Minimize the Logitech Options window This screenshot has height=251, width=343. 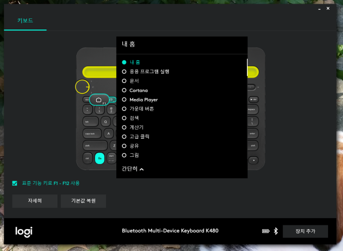[319, 9]
